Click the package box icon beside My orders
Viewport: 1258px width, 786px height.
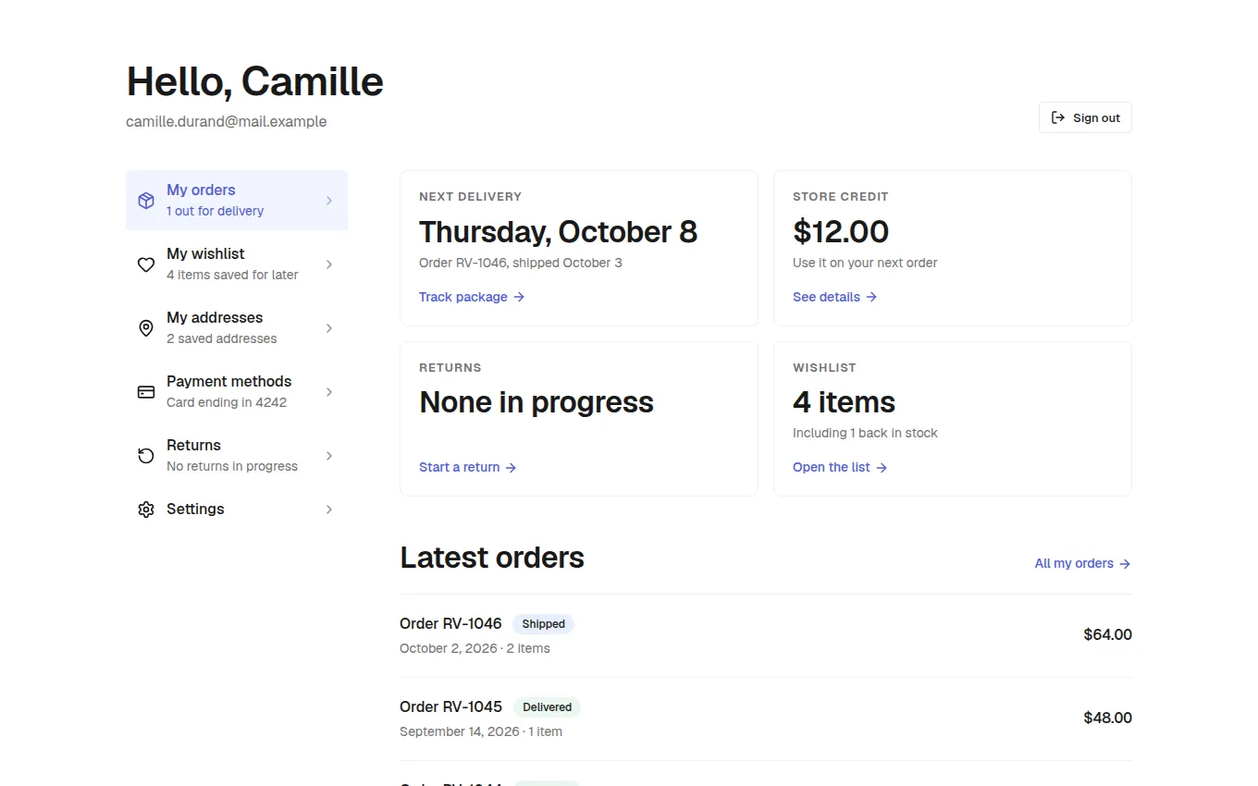pyautogui.click(x=146, y=201)
